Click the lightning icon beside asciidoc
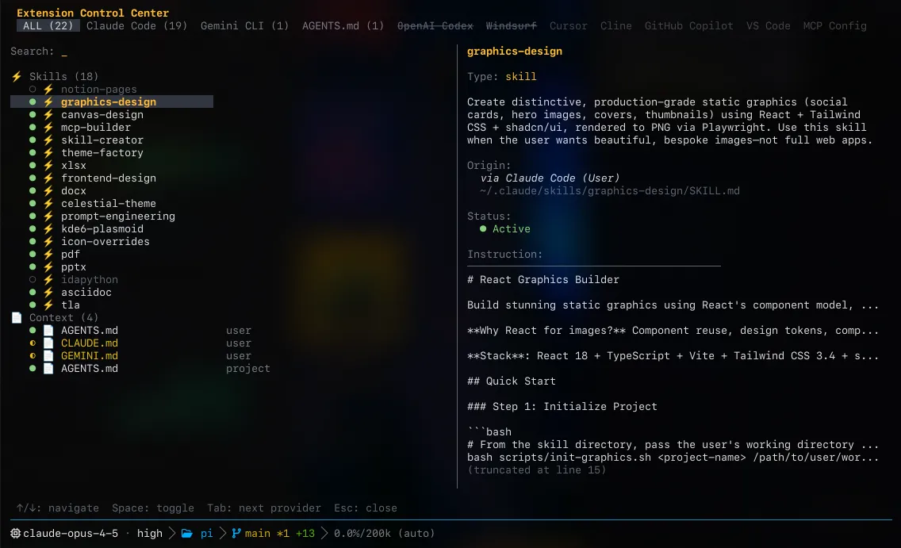901x548 pixels. tap(49, 293)
